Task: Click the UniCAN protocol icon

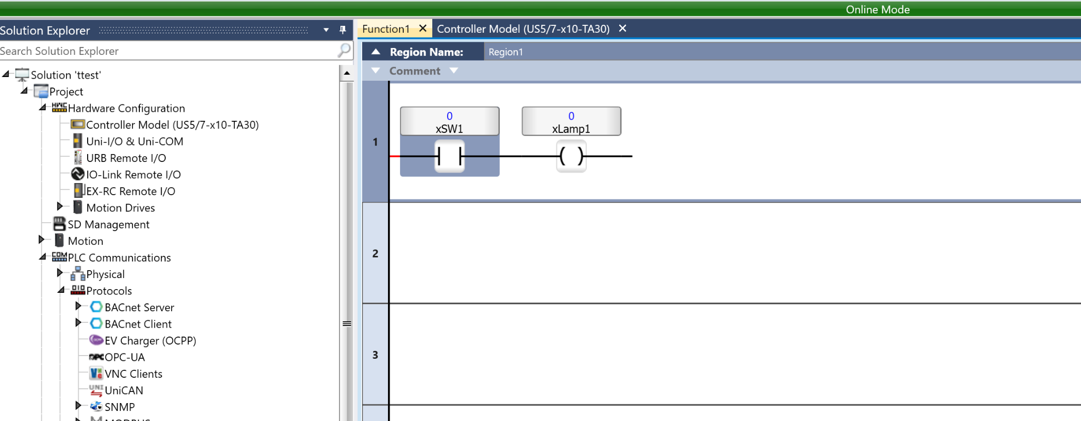Action: 96,390
